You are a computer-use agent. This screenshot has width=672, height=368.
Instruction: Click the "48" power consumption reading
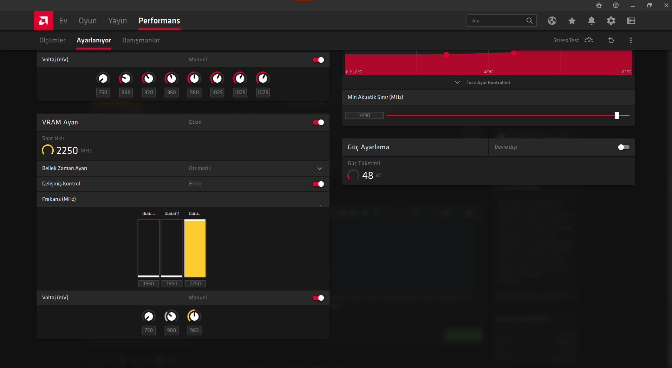tap(367, 175)
